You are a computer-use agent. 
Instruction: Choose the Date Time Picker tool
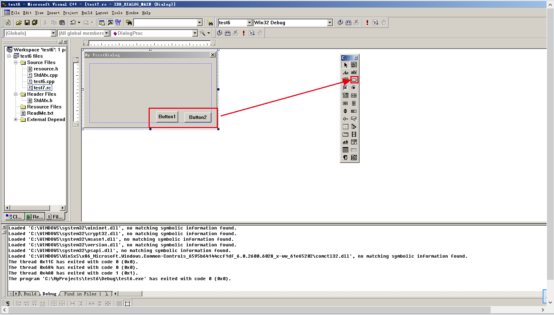[354, 142]
